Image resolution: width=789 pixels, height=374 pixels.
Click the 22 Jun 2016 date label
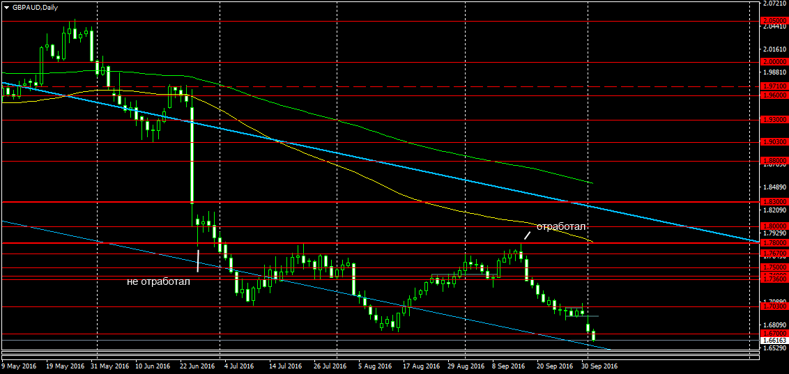[197, 366]
